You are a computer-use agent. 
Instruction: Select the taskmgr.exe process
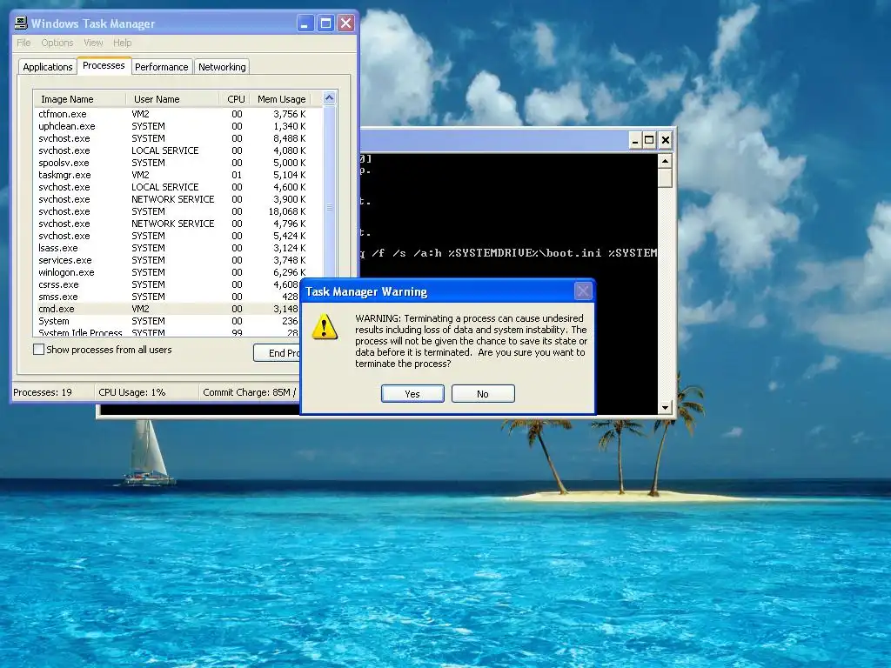pos(178,175)
